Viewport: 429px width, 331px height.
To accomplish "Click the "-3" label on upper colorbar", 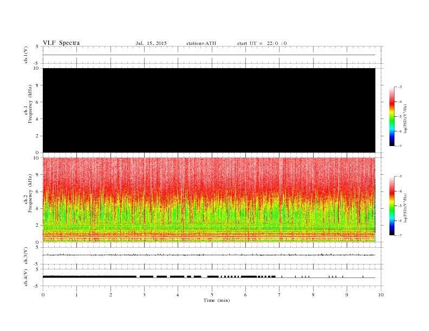I will (400, 87).
